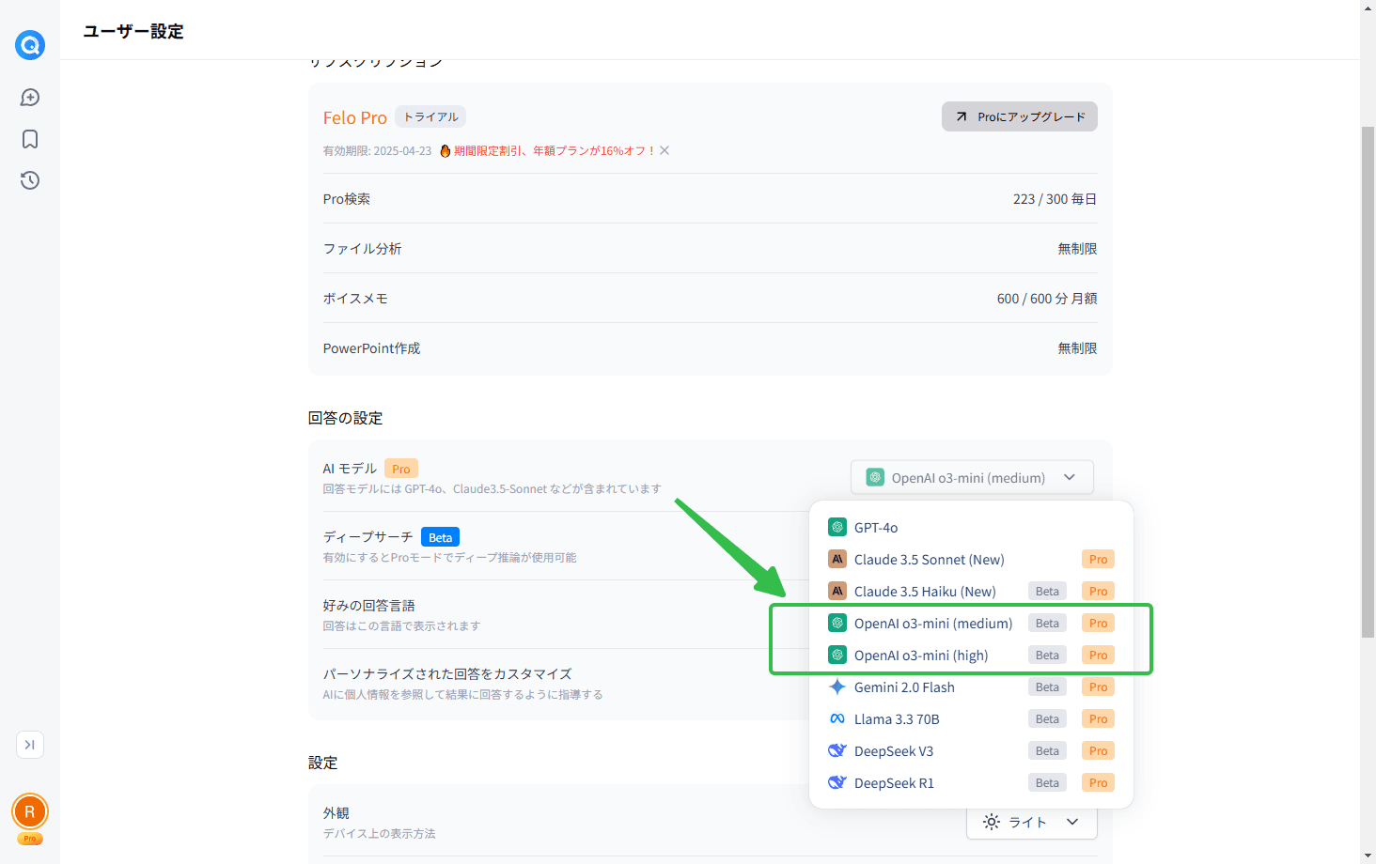Pick DeepSeek V3 model
This screenshot has height=864, width=1376.
(971, 751)
